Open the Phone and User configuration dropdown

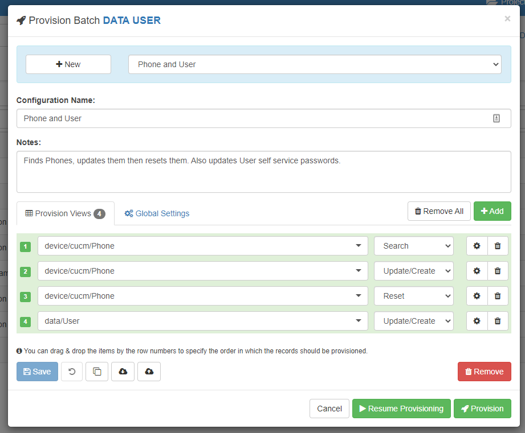pos(315,64)
